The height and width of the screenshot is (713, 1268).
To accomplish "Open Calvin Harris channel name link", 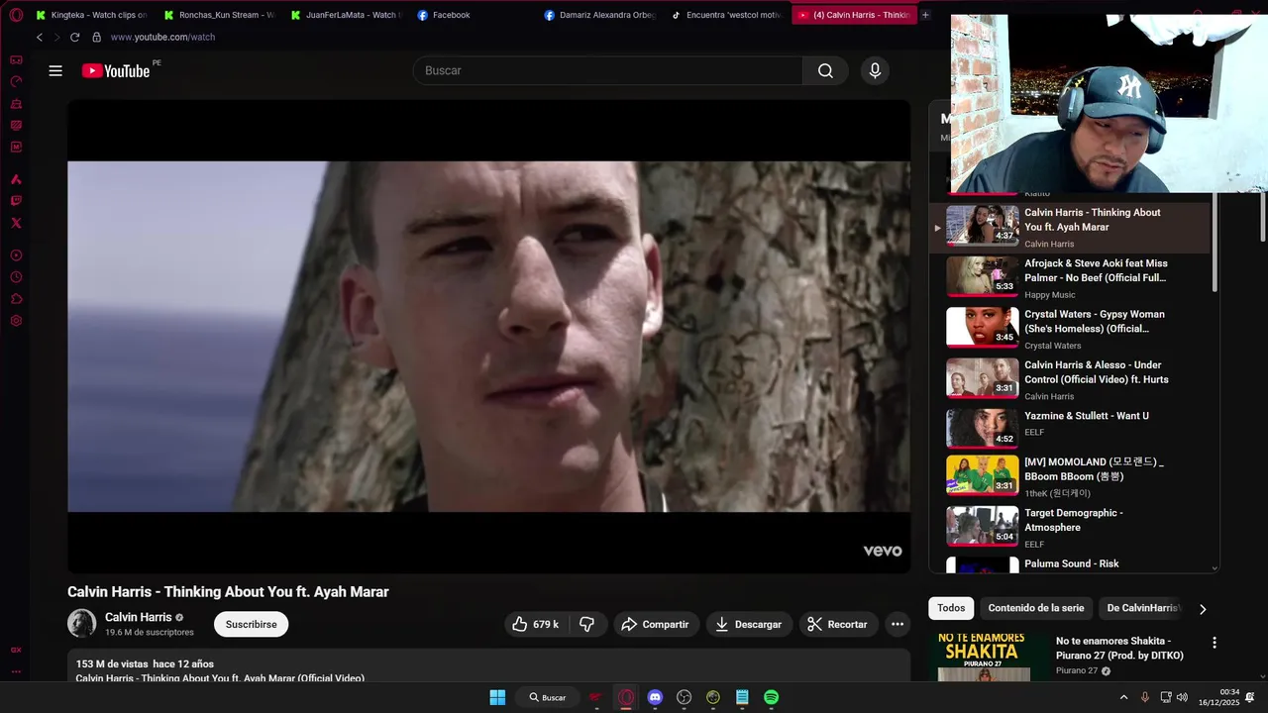I will [x=138, y=617].
